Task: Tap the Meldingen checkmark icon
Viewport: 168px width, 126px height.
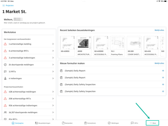Action: point(109,123)
